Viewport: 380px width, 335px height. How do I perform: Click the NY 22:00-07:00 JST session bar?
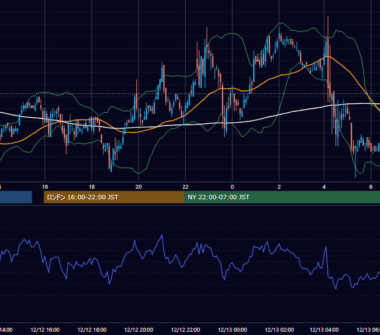(282, 197)
